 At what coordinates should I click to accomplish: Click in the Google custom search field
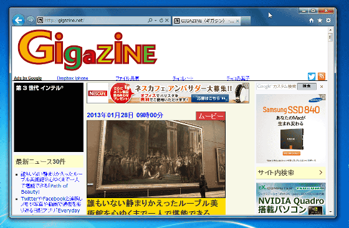(x=277, y=87)
